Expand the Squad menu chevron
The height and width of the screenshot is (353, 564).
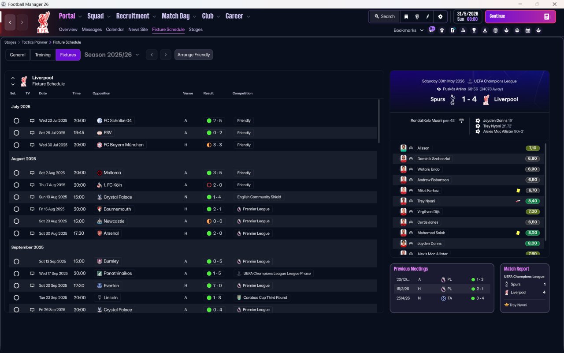(109, 17)
